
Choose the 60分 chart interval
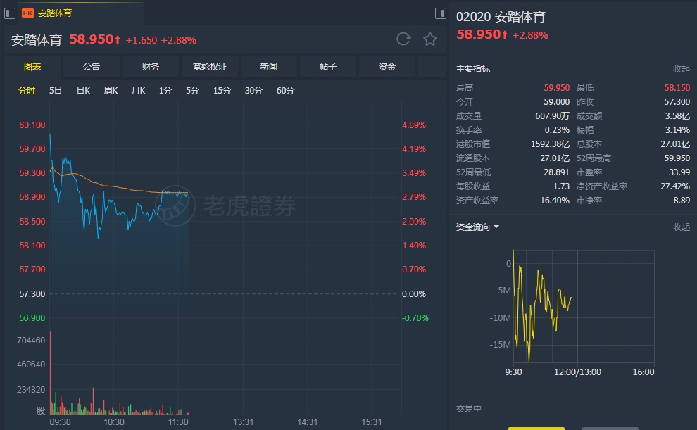(285, 91)
